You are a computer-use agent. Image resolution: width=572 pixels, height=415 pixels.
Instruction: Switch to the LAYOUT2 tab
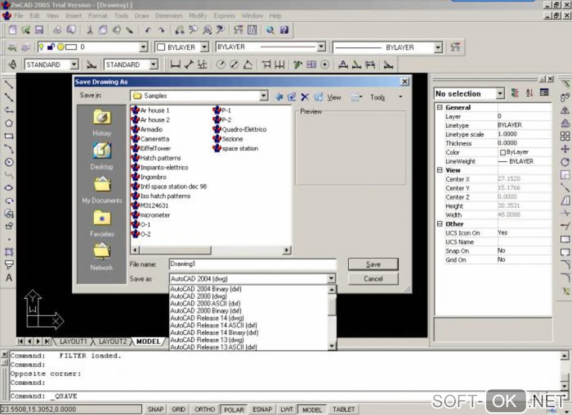click(113, 341)
